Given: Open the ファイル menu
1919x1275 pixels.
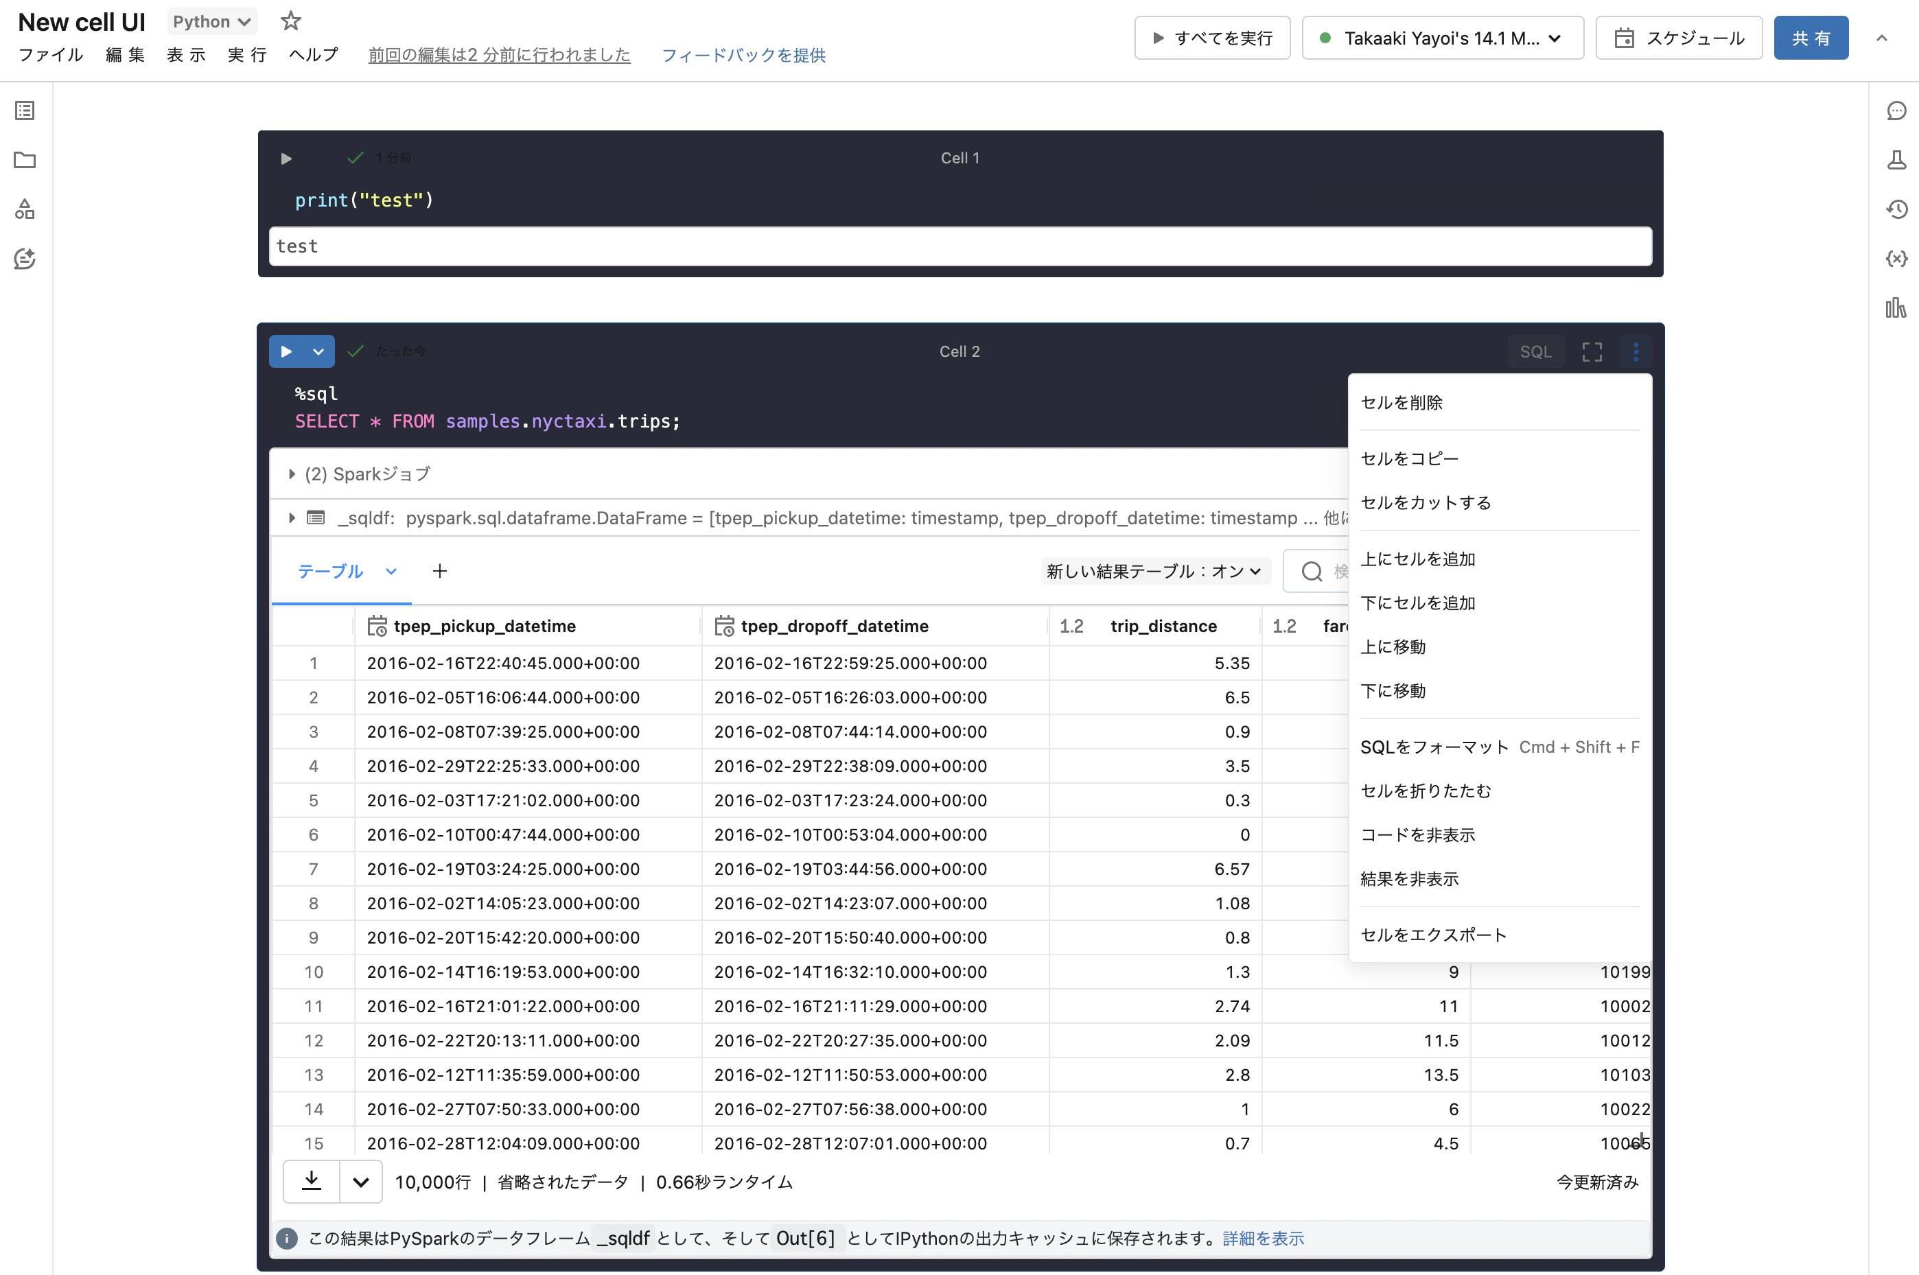Looking at the screenshot, I should [x=50, y=56].
